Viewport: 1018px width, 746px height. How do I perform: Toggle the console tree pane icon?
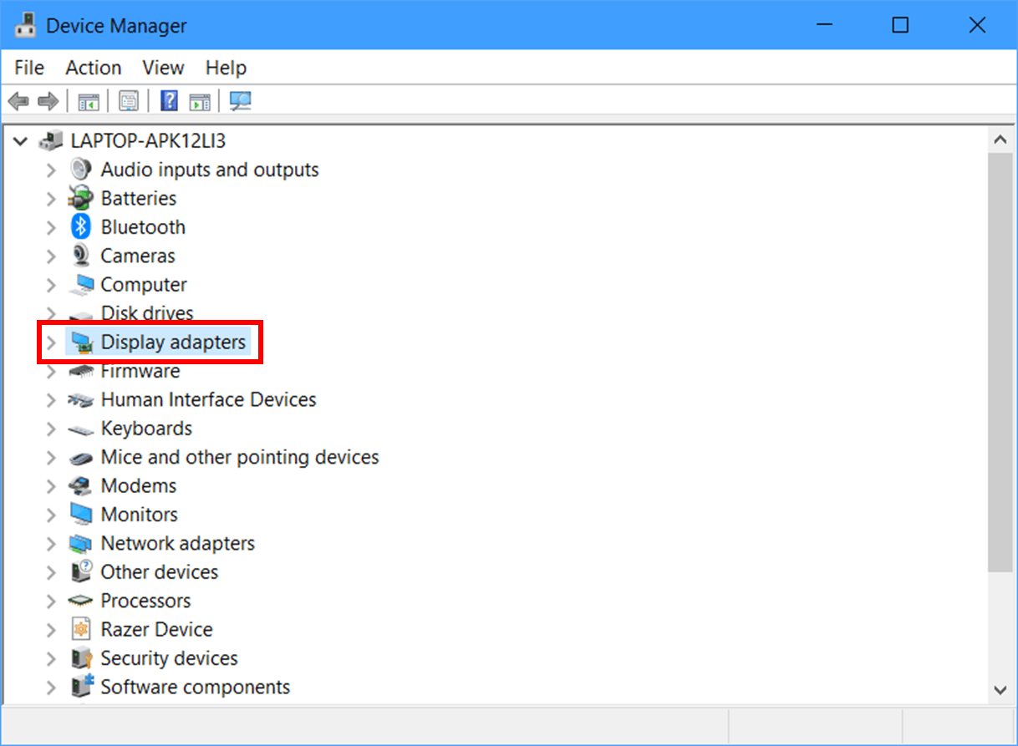tap(88, 100)
